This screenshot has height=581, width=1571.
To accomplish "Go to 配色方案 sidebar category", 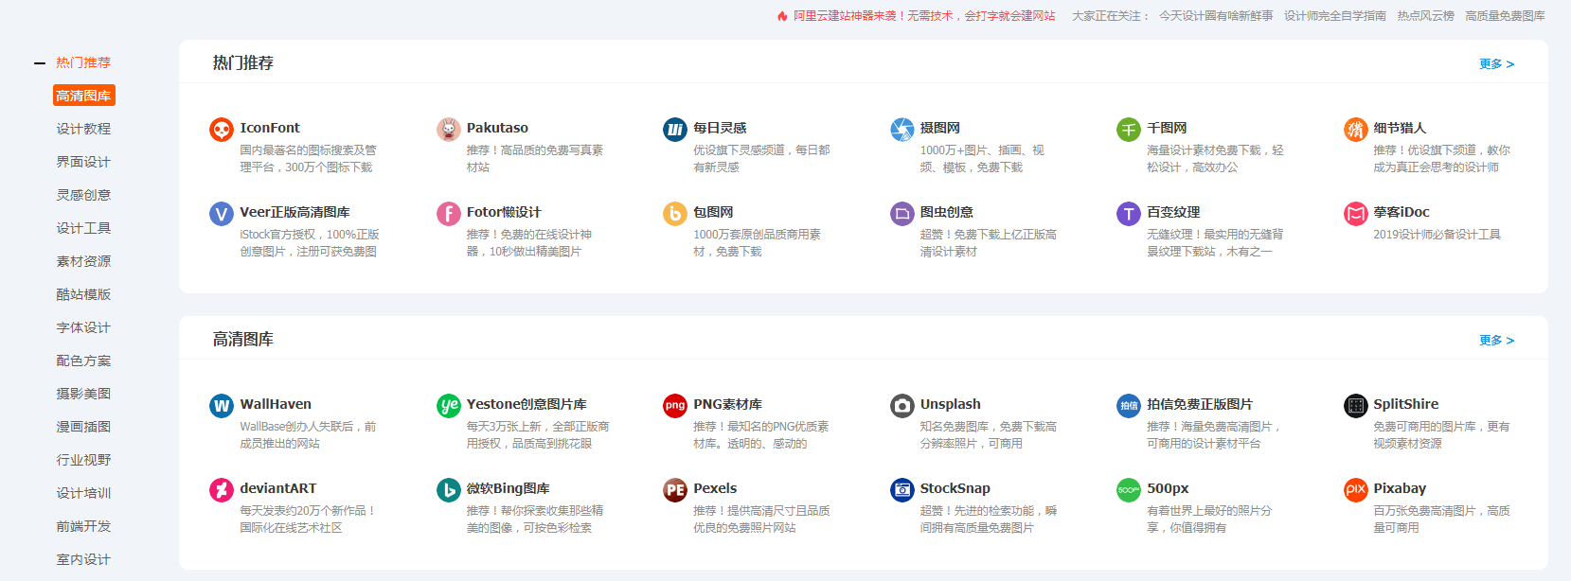I will [83, 361].
